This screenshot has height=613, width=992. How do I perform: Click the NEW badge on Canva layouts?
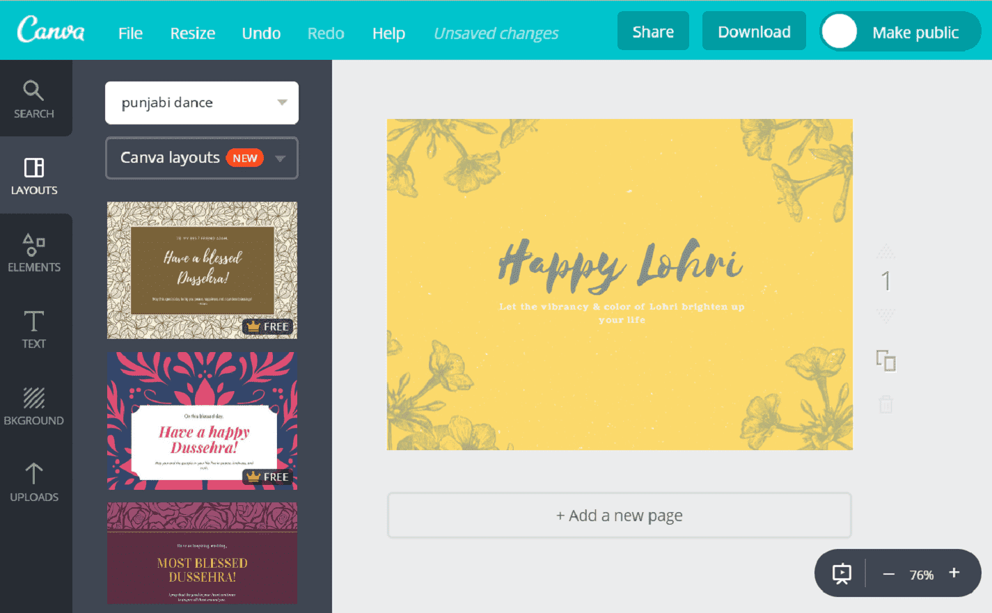pos(245,158)
